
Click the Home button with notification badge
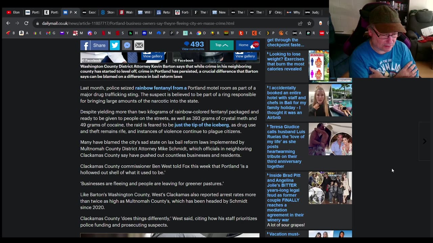(x=248, y=45)
